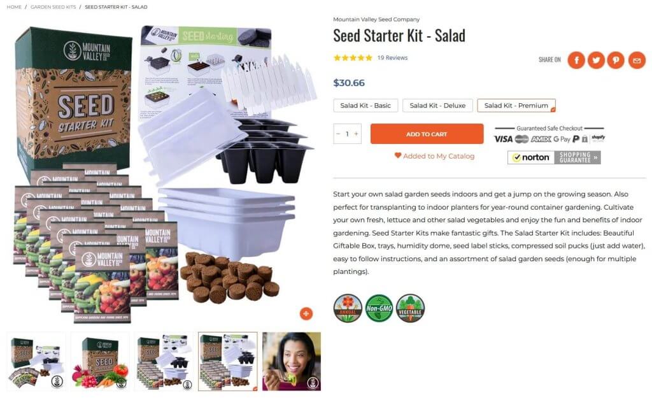The image size is (652, 407).
Task: Open Garden Seed Kits breadcrumb
Action: tap(53, 7)
